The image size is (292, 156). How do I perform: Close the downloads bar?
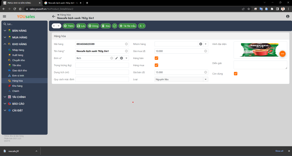point(289,151)
